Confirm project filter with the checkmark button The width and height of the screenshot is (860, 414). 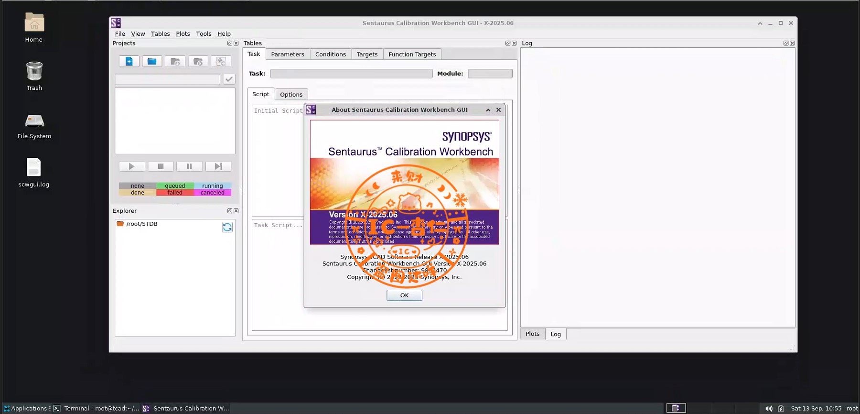tap(229, 79)
